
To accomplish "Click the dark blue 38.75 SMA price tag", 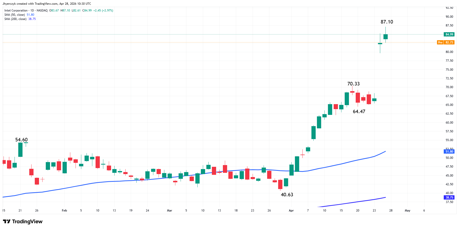I will coord(449,198).
